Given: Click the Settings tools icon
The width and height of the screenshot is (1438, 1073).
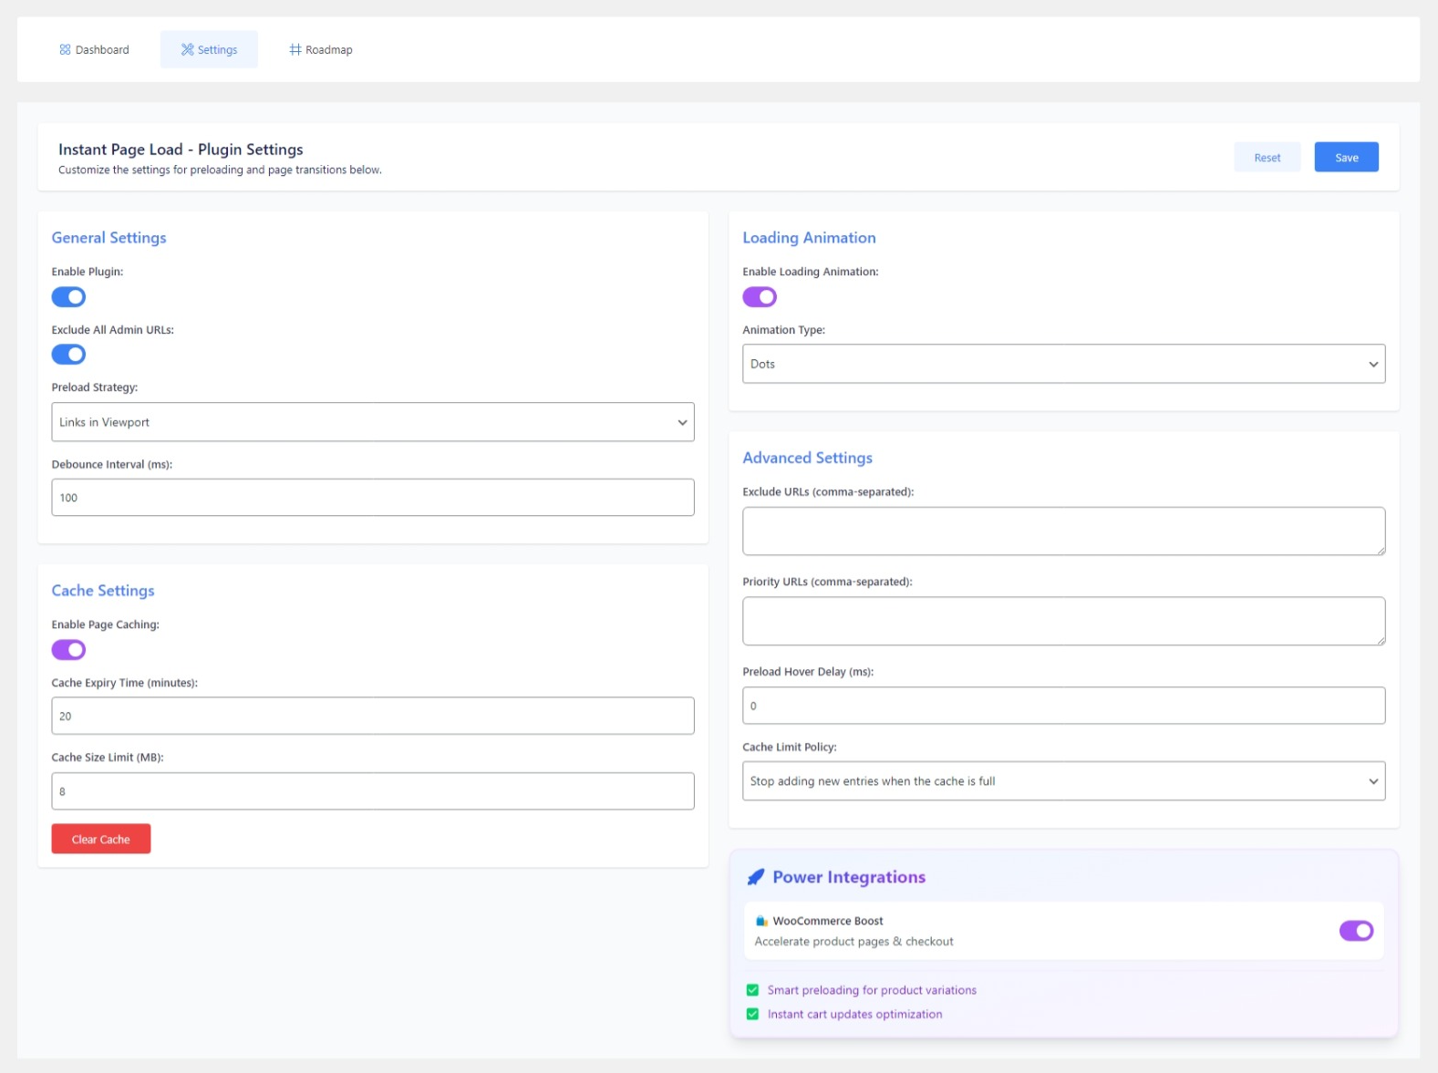Looking at the screenshot, I should click(188, 50).
